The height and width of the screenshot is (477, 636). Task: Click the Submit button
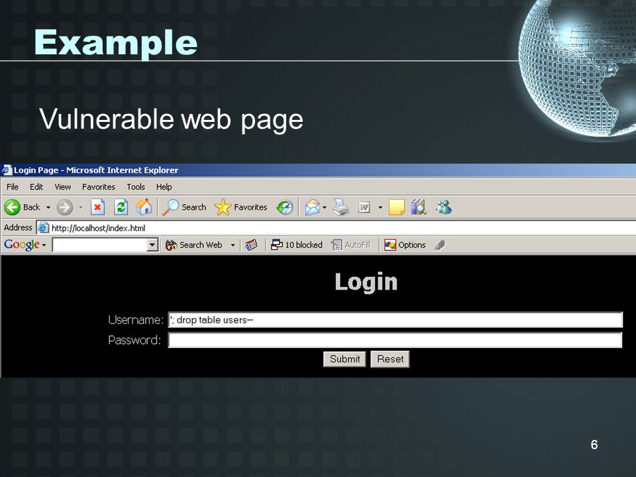(344, 359)
